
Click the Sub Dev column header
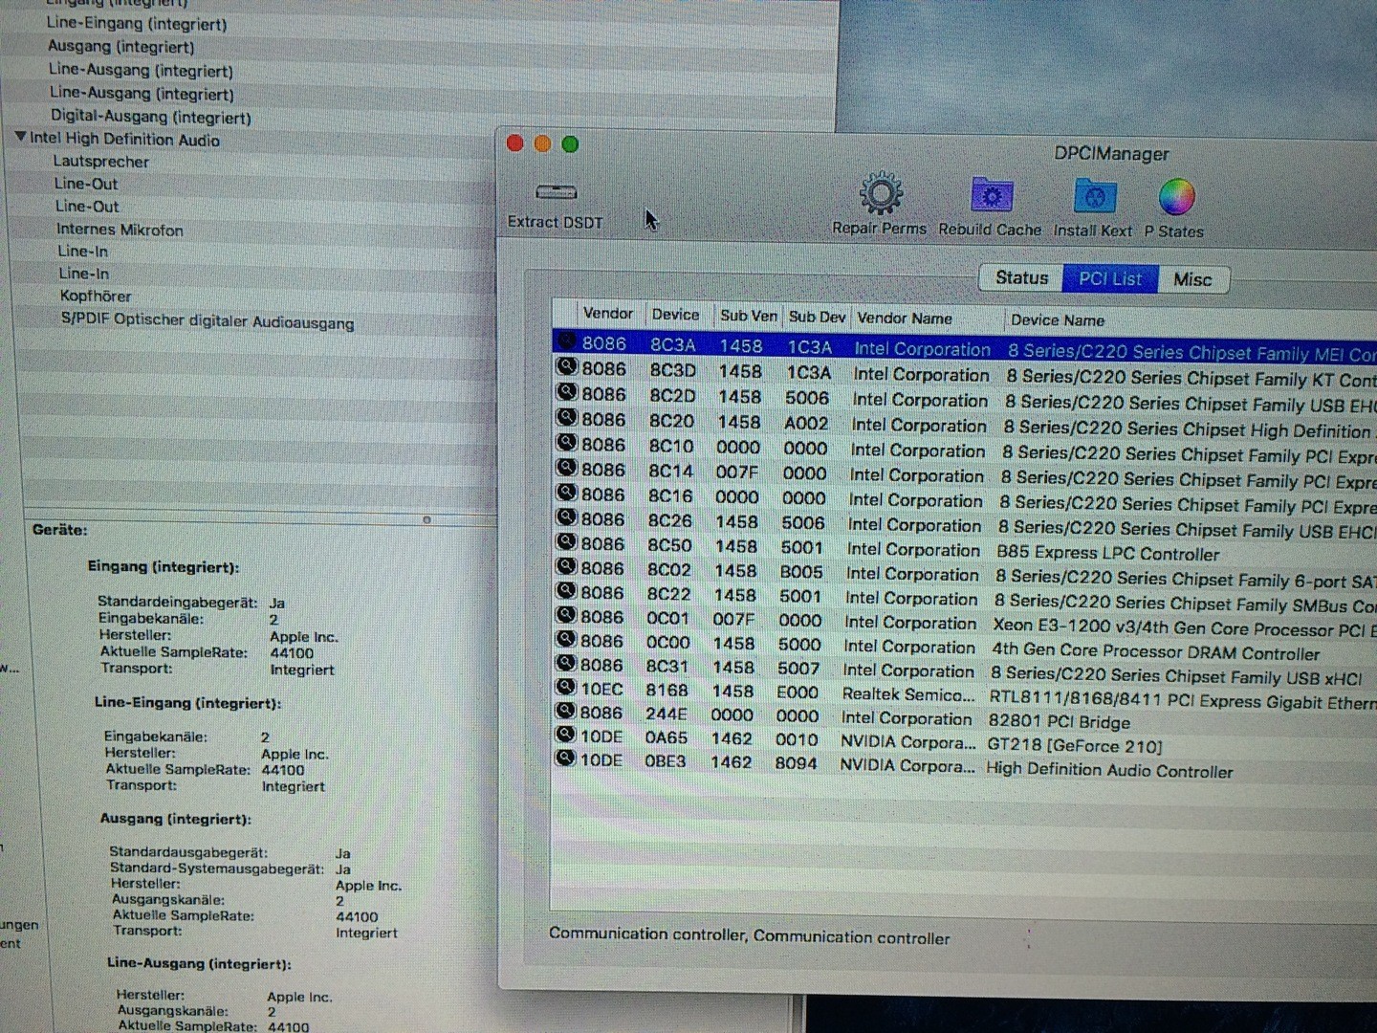tap(817, 316)
